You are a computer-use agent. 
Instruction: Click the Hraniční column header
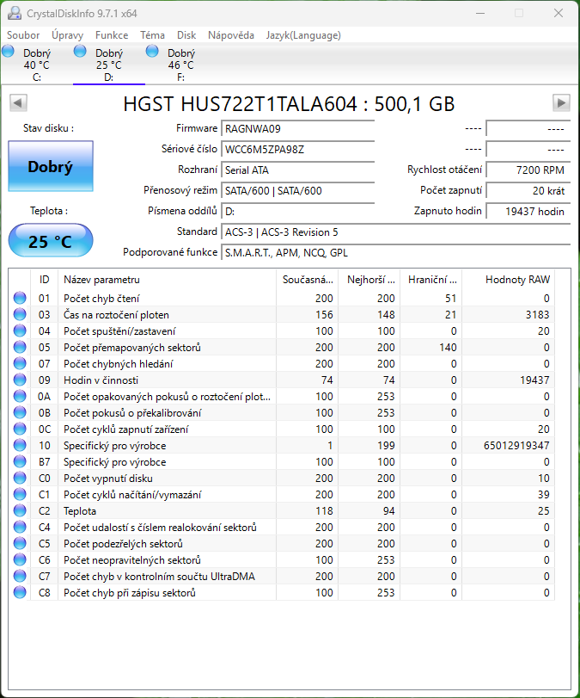431,280
